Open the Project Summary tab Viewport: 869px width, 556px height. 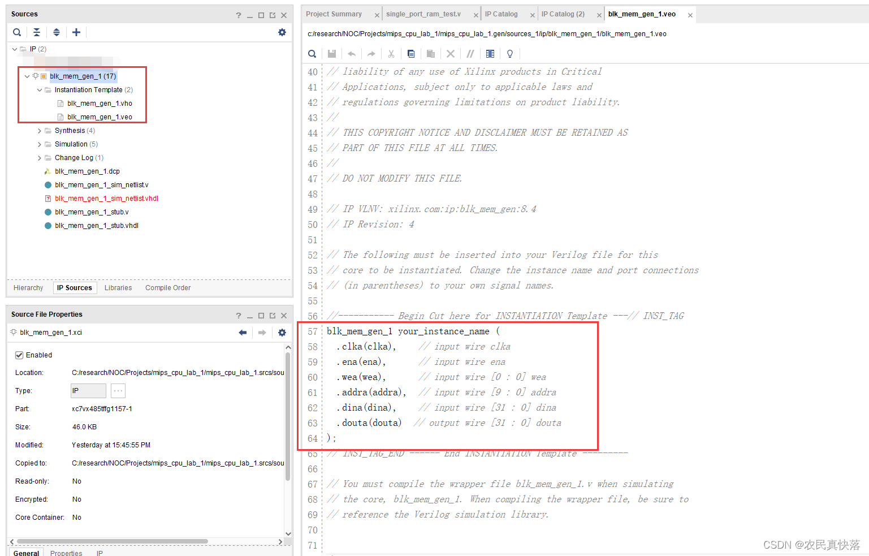334,14
